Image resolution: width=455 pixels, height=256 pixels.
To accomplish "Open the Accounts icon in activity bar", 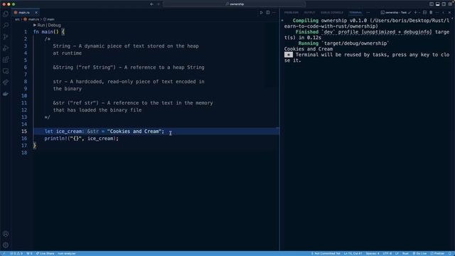I will tap(6, 234).
